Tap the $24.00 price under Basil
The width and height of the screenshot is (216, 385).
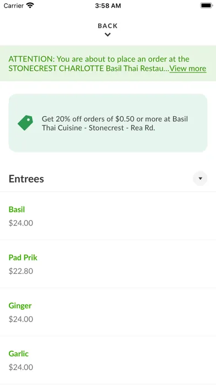coord(21,223)
